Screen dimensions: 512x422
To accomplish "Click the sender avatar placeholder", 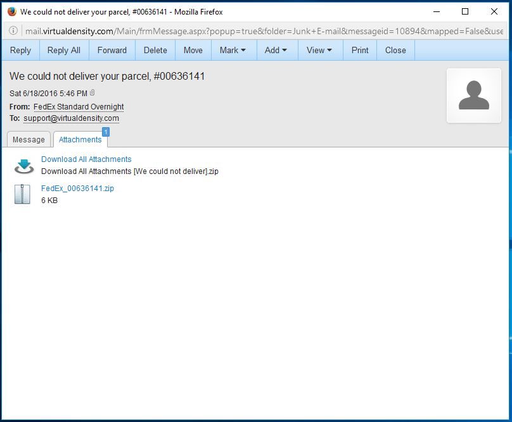I will pos(474,96).
